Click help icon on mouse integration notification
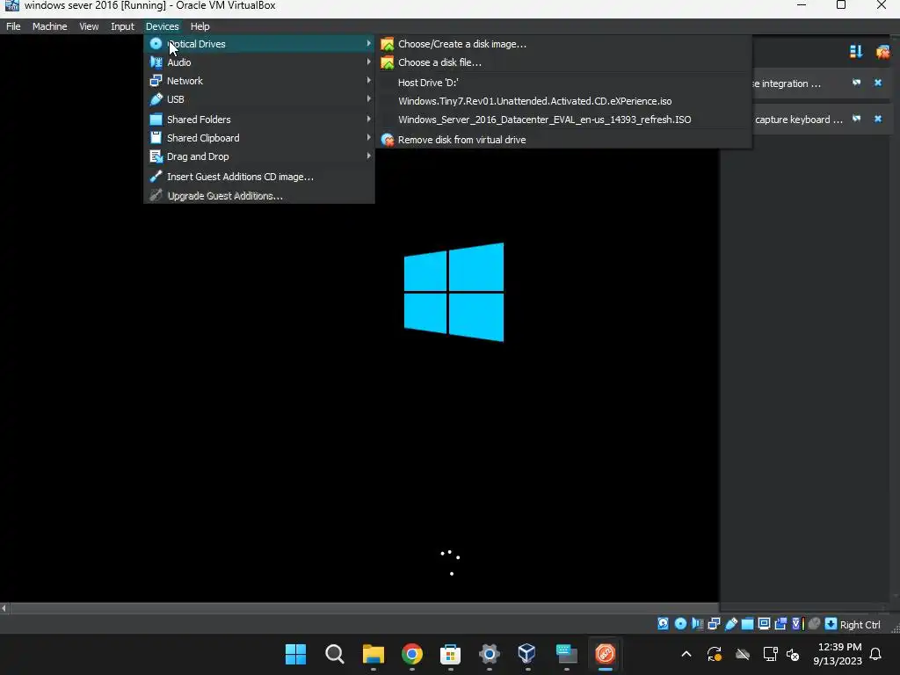900x675 pixels. pos(856,83)
